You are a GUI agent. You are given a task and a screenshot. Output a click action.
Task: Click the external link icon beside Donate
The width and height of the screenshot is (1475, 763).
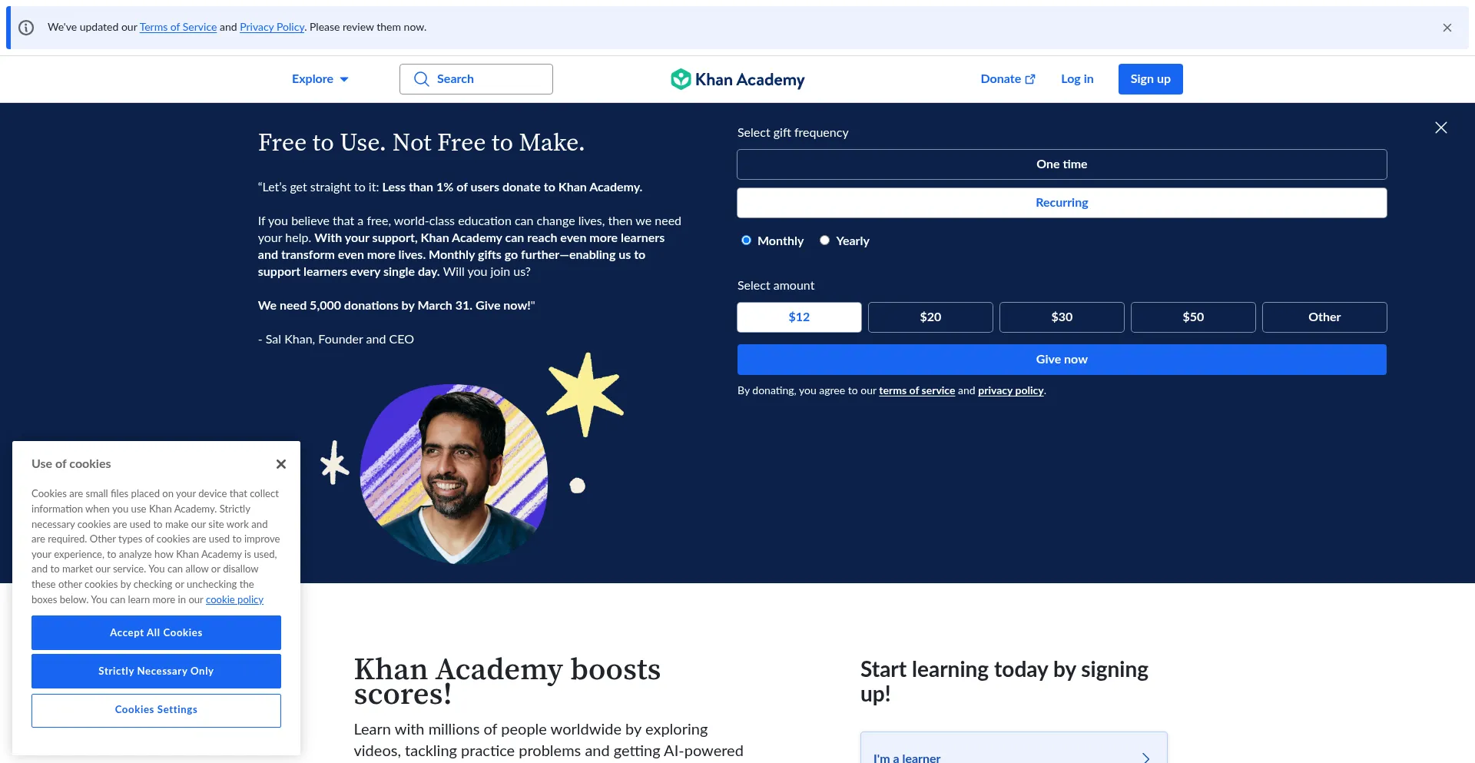click(x=1030, y=79)
